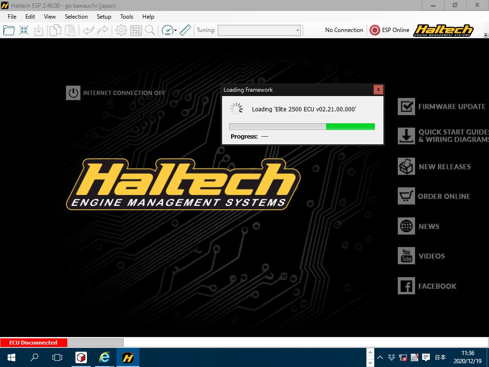Click the ECU Disconnected status indicator
Image resolution: width=489 pixels, height=367 pixels.
tap(33, 342)
